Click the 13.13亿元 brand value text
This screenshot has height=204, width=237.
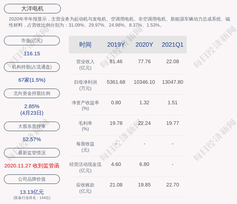[x=32, y=192]
